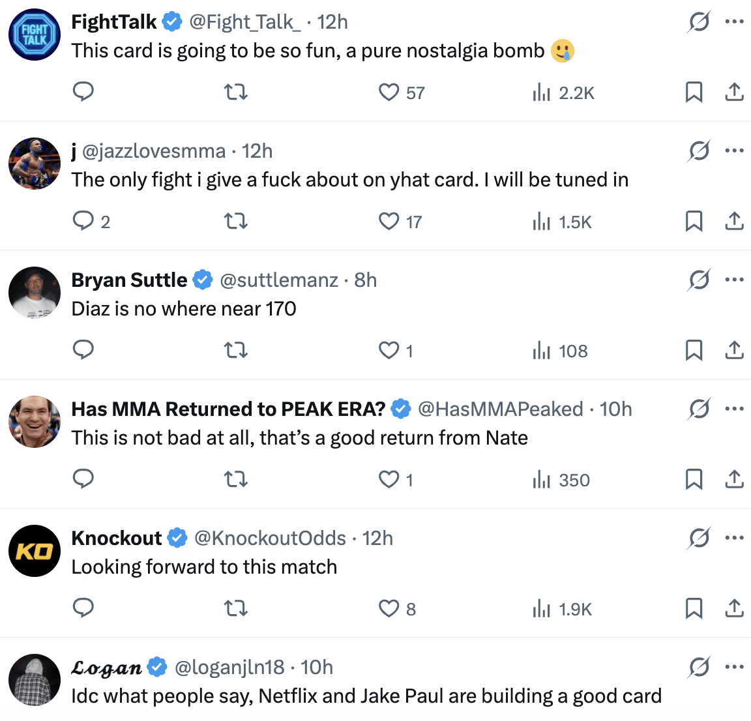Like Bryan Suttle's Diaz tweet
The height and width of the screenshot is (721, 751).
coord(389,351)
